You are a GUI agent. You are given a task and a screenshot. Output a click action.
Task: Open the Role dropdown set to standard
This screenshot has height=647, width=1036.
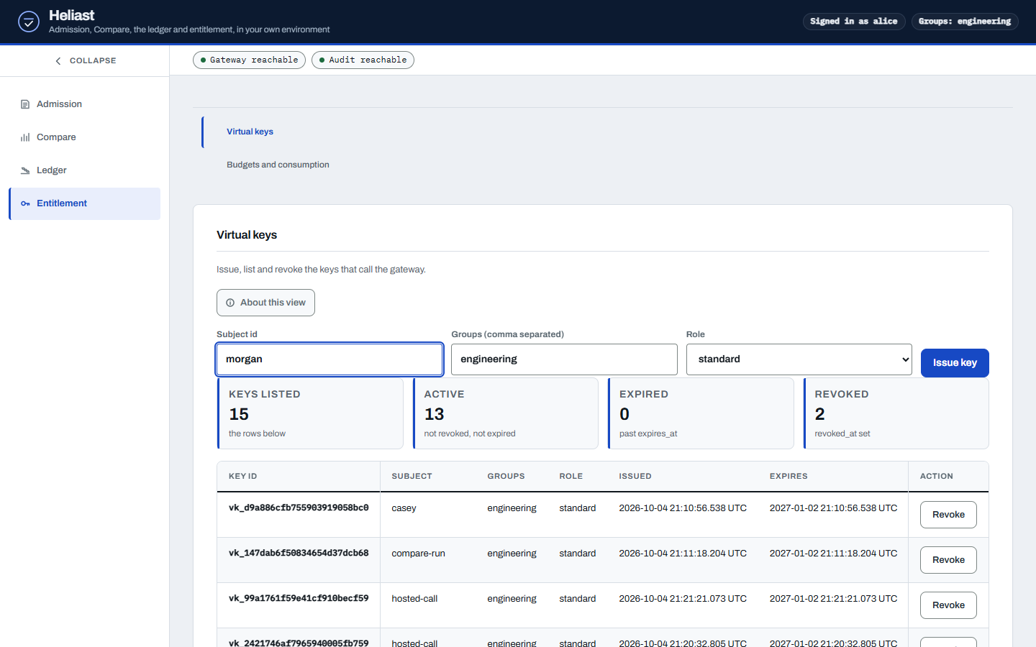click(x=799, y=359)
